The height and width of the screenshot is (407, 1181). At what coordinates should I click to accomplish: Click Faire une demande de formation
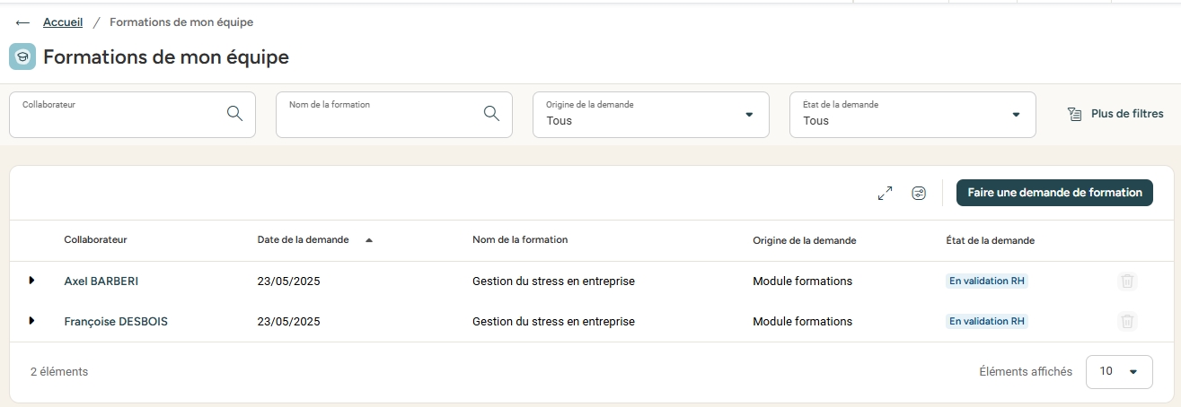pyautogui.click(x=1054, y=193)
